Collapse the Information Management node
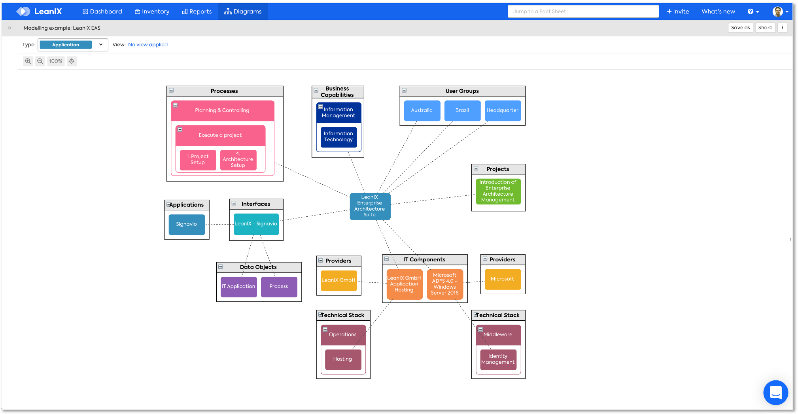798x414 pixels. point(321,107)
